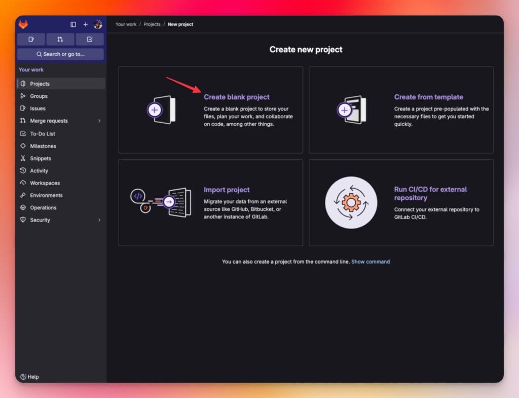Click the To-Do List sidebar icon

23,133
